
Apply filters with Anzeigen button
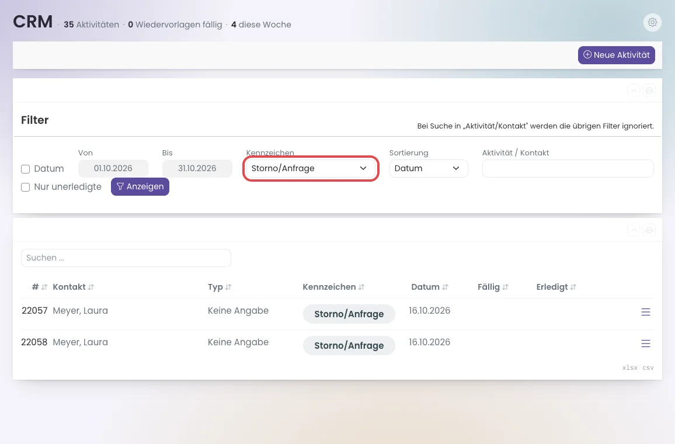tap(140, 186)
